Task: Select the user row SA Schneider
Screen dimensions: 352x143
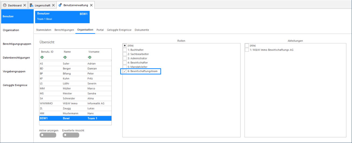Action: (75, 98)
